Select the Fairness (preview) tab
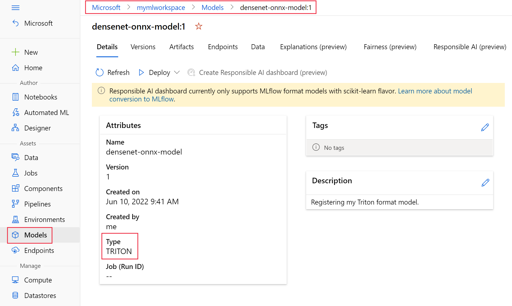This screenshot has height=306, width=512. tap(390, 47)
